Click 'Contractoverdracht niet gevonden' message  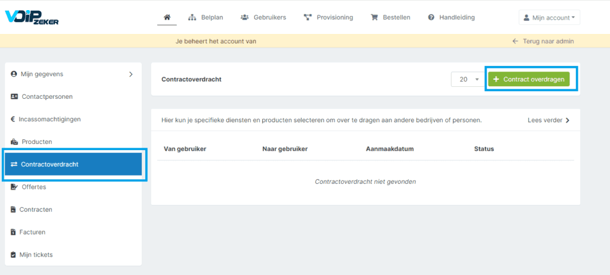(x=365, y=182)
